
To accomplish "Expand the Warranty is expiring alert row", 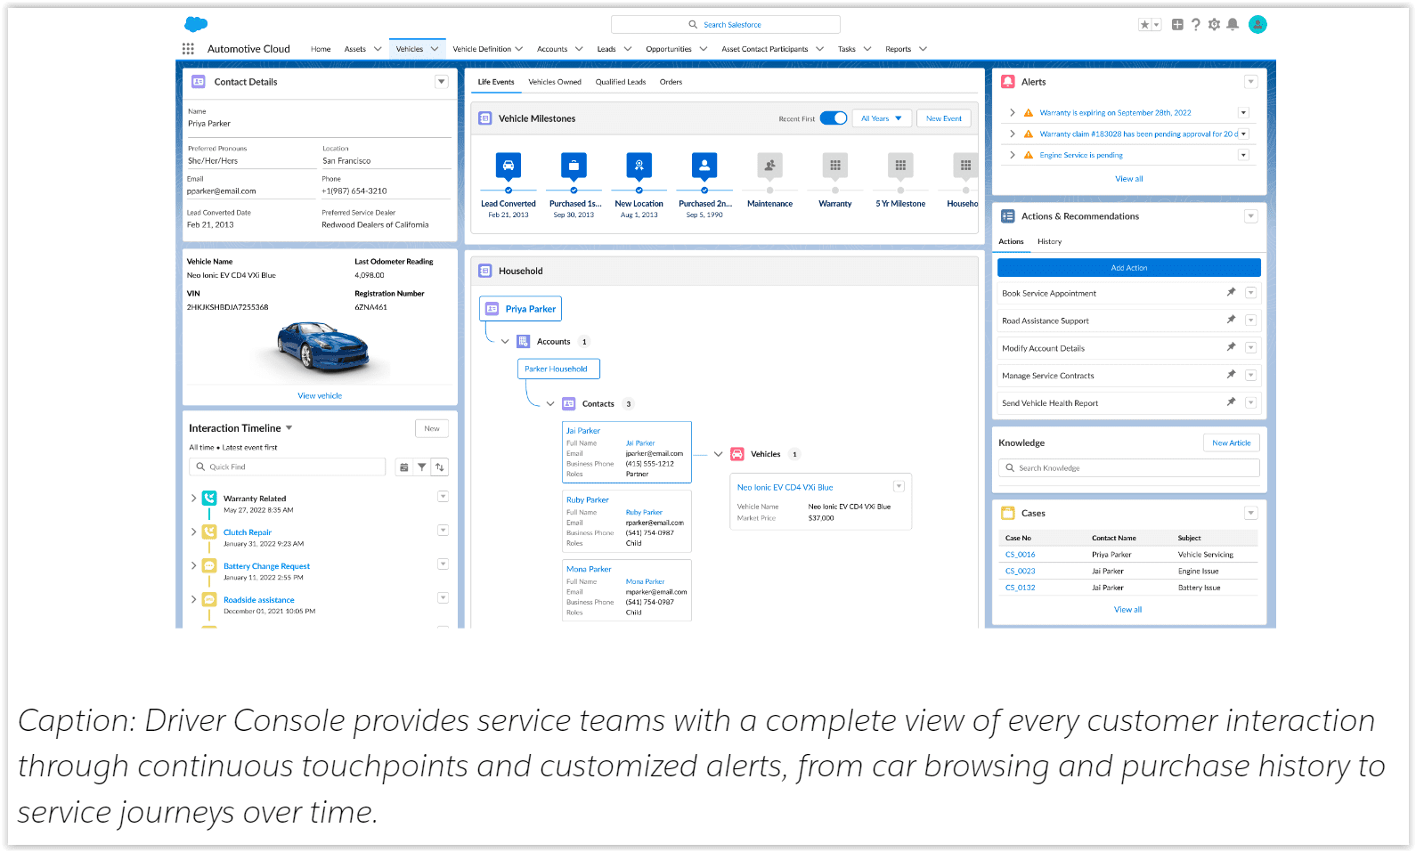I will (1013, 113).
